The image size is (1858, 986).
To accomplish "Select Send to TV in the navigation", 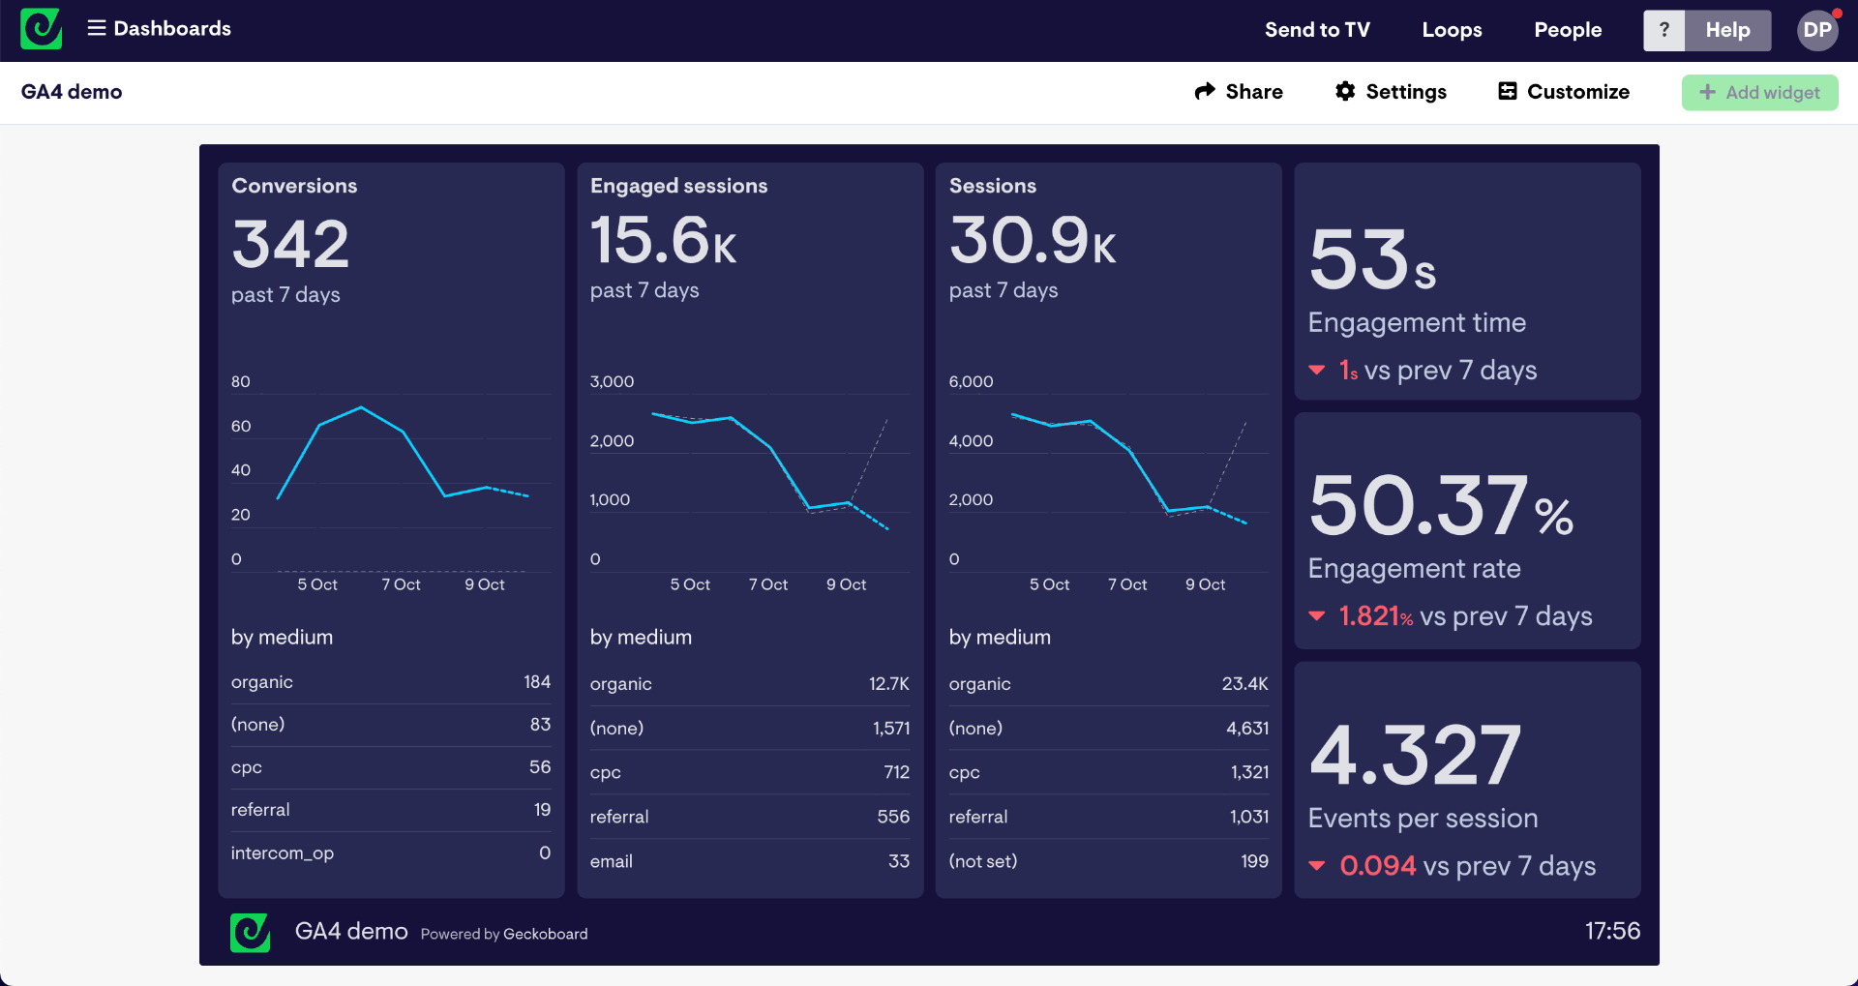I will [x=1317, y=30].
